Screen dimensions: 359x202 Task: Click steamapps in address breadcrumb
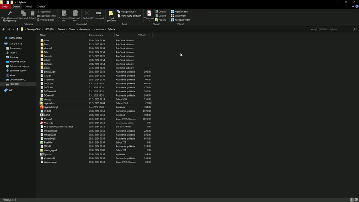[85, 29]
